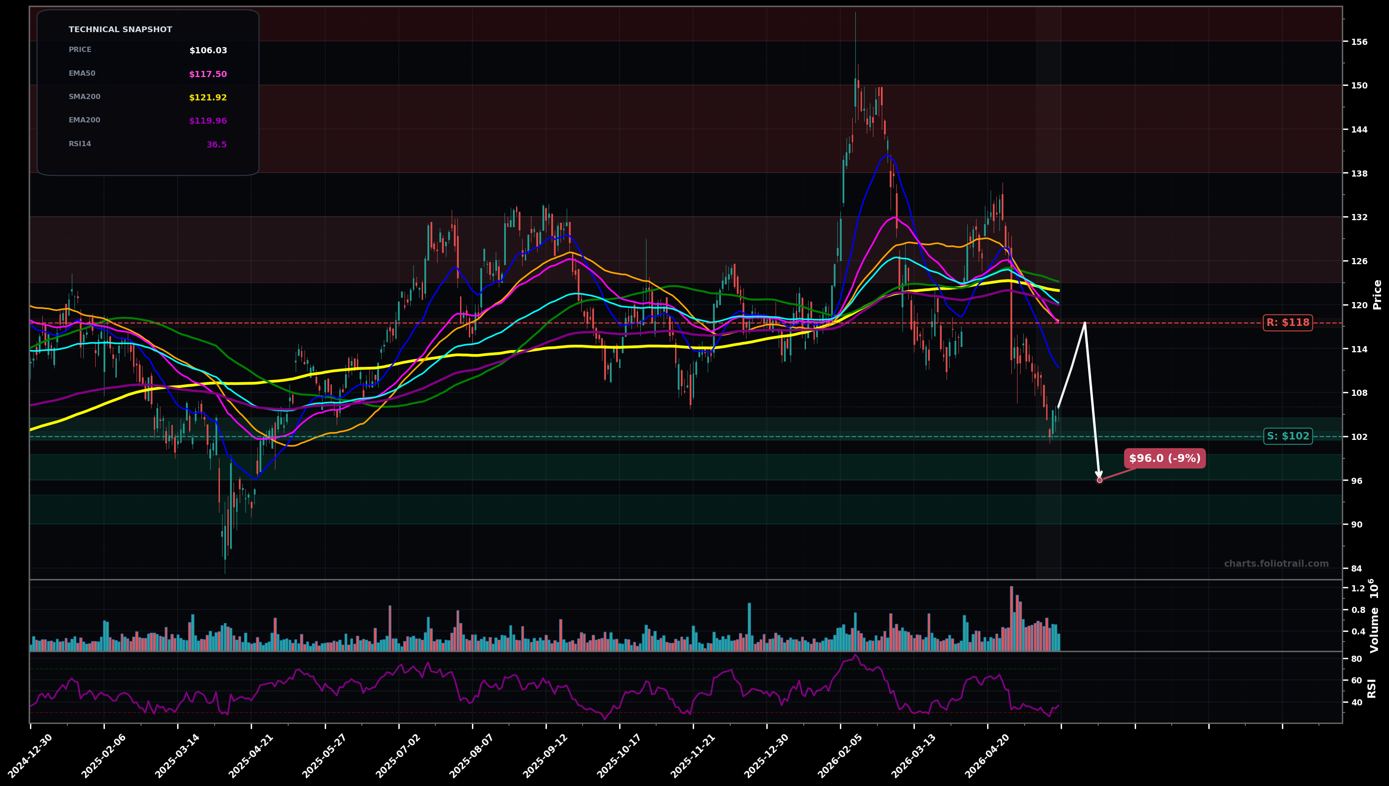This screenshot has height=786, width=1389.
Task: Click the 0.4 volume axis tick
Action: click(1358, 631)
